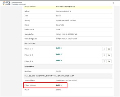Viewport: 120px width, 97px height.
Task: Select the Lokasi Daftar value SMPN 1
Action: click(x=59, y=30)
